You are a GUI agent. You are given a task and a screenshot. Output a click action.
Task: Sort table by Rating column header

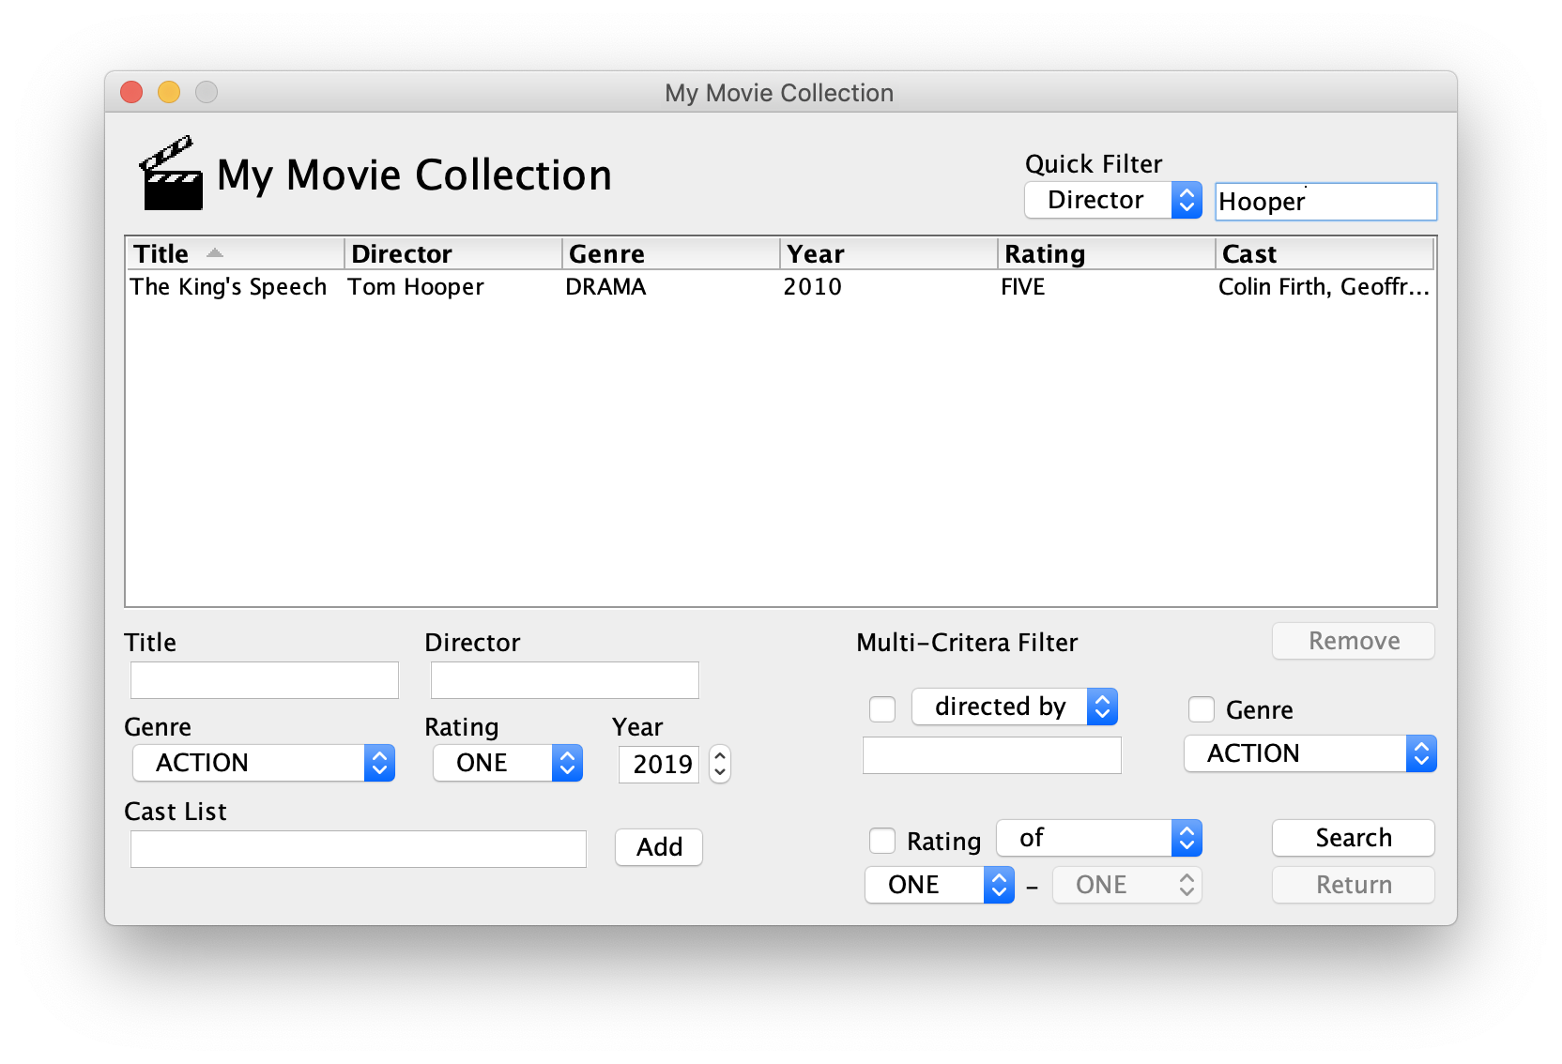click(x=1107, y=254)
